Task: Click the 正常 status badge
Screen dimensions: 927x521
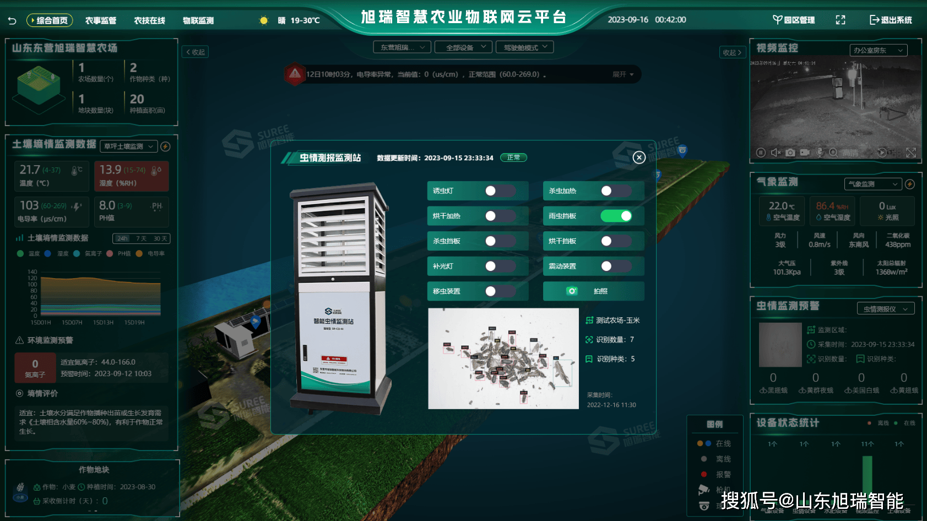Action: tap(513, 158)
